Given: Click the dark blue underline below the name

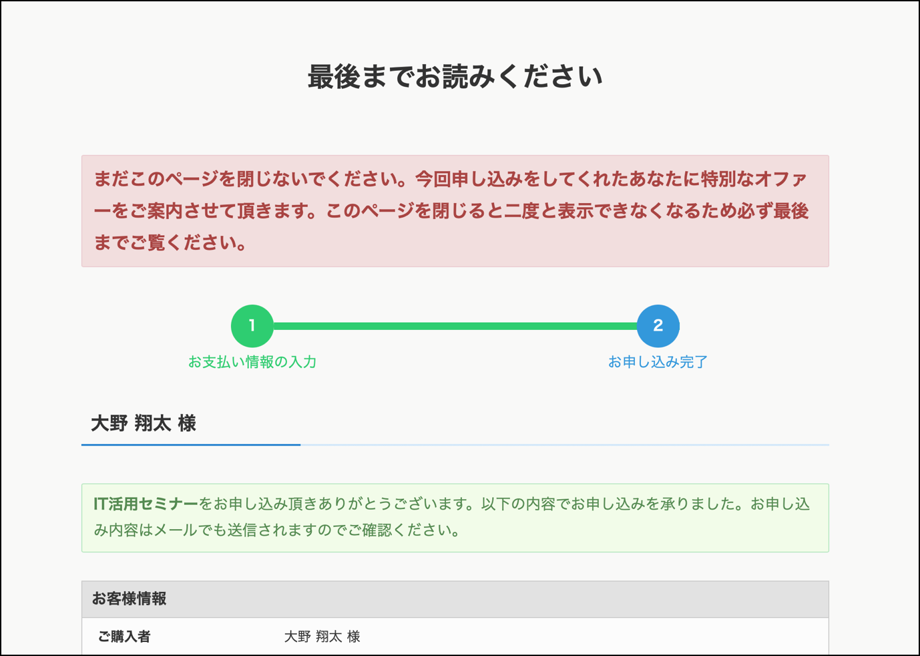Looking at the screenshot, I should tap(190, 444).
